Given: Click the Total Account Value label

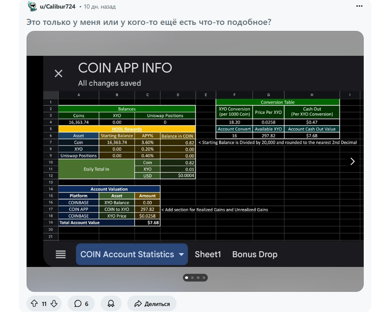Looking at the screenshot, I should point(96,223).
